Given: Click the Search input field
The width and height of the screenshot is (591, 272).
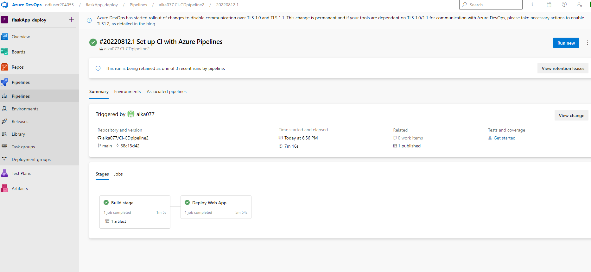Looking at the screenshot, I should click(491, 5).
